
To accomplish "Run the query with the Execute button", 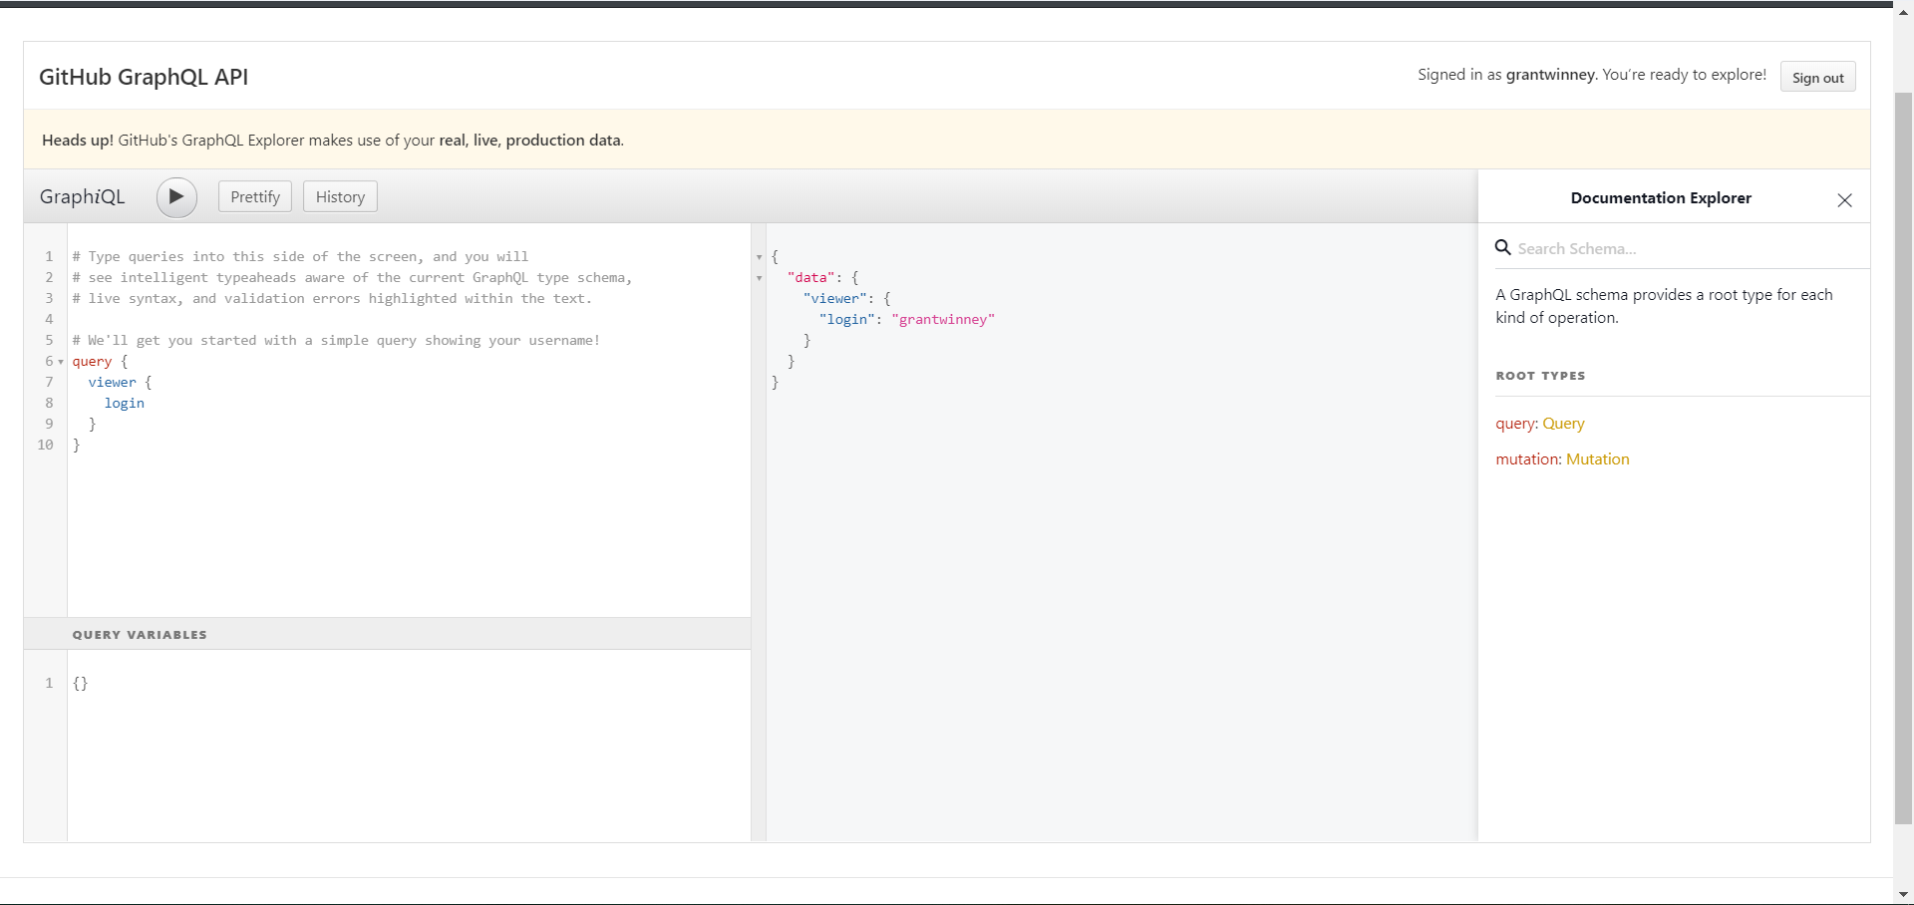I will (x=176, y=197).
